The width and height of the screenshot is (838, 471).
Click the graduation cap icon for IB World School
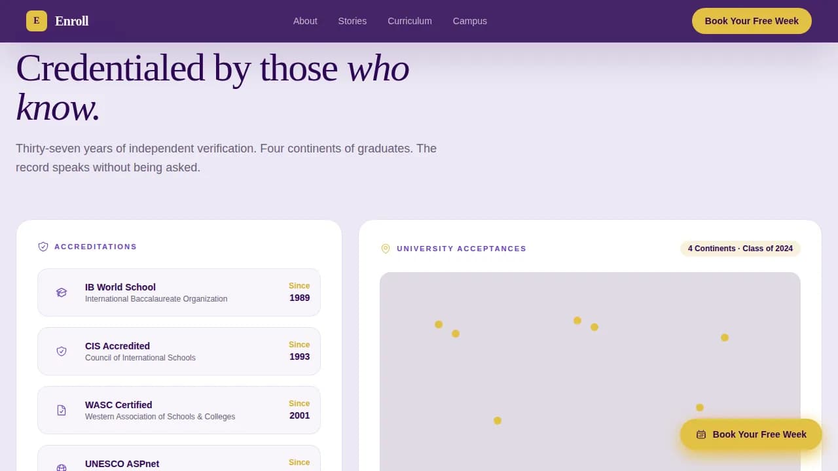tap(62, 292)
